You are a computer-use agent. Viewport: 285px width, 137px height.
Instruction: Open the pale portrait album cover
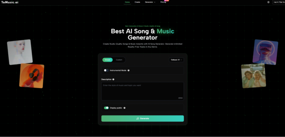(x=20, y=52)
